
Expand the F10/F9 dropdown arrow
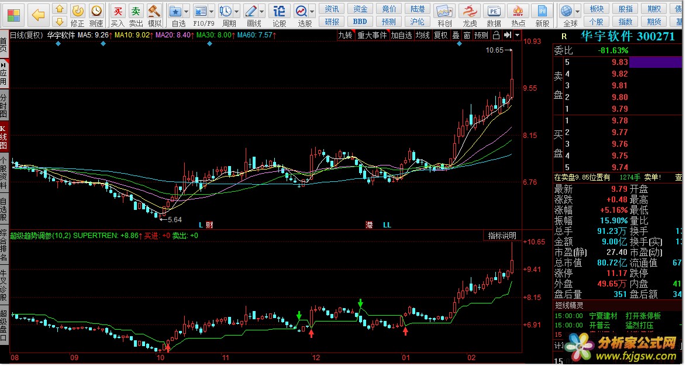click(212, 11)
